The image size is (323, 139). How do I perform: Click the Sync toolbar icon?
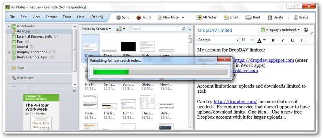tap(123, 17)
